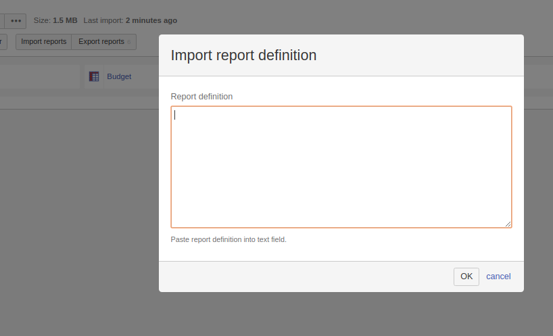Click the Export reports button
553x336 pixels.
click(101, 42)
